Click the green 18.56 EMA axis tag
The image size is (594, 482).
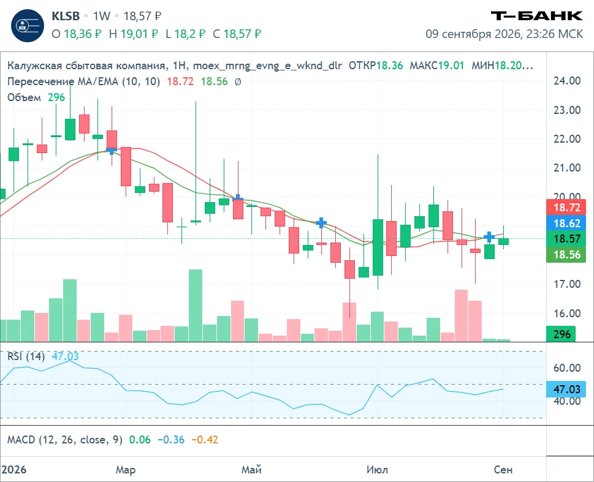pos(566,255)
